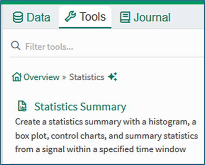Click the Tools wrench icon

click(70, 17)
